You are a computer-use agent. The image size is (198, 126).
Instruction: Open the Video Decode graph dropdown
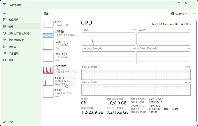[137, 48]
